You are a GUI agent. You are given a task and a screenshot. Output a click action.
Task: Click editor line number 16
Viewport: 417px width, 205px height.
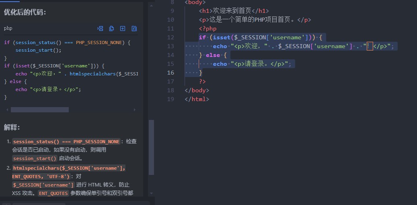coord(170,73)
